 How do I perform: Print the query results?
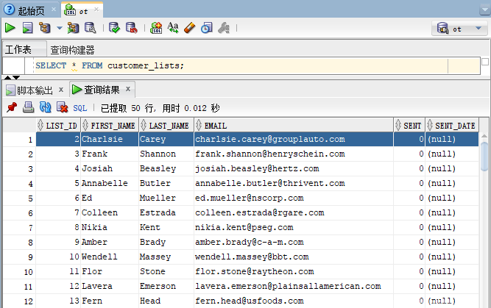tap(28, 107)
